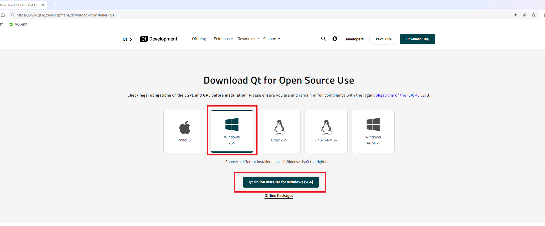Screen dimensions: 545x226
Task: Expand the Resources menu
Action: click(x=248, y=39)
